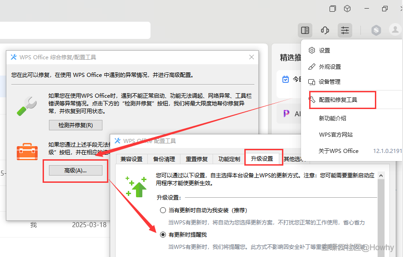Click the orange toolbox icon
Screen dimensions: 403x257
27,152
